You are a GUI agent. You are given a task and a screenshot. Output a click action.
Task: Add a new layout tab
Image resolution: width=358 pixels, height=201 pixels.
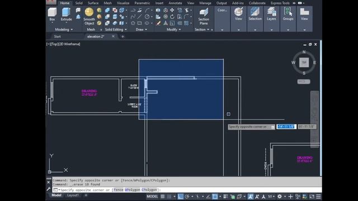coord(86,195)
